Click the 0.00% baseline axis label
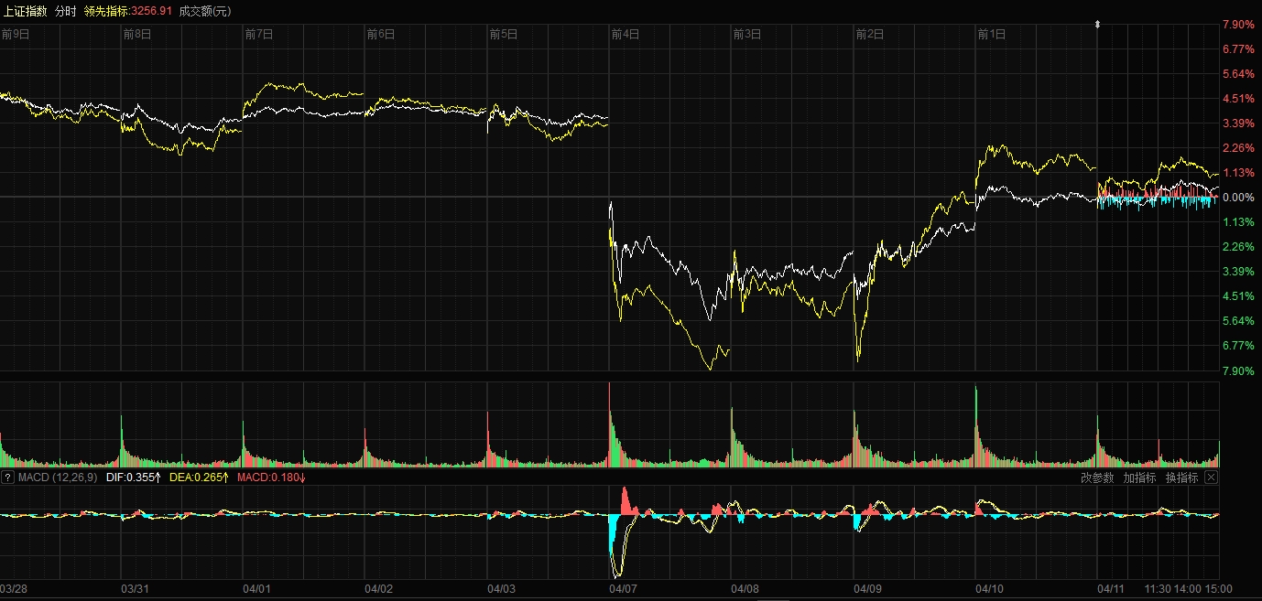 1239,198
